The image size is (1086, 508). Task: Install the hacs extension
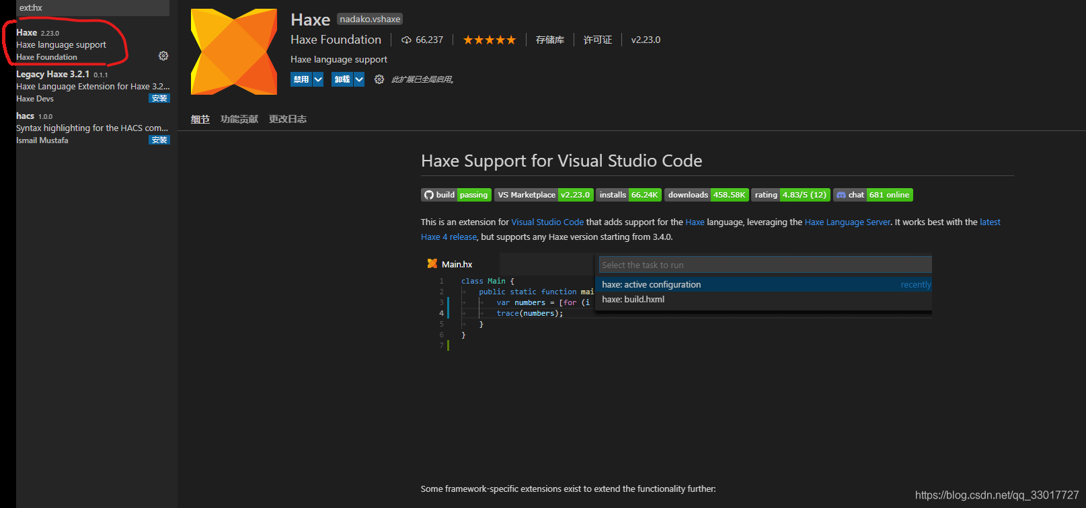159,140
